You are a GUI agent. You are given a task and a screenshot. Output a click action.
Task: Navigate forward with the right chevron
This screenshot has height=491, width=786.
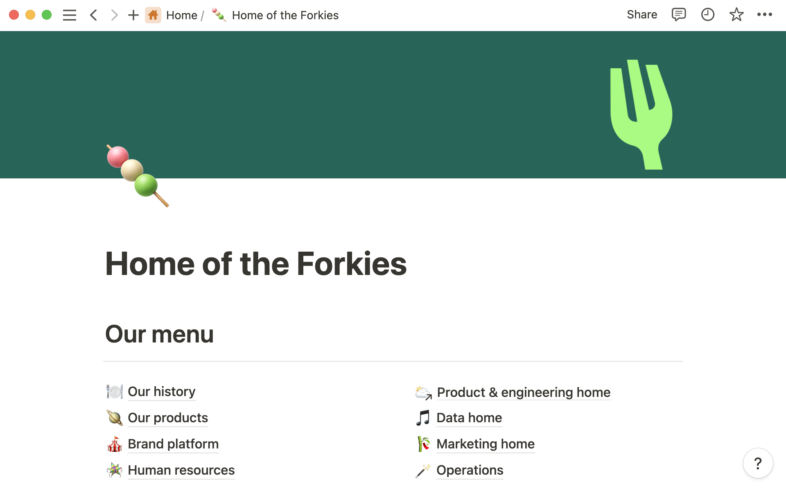(x=113, y=15)
